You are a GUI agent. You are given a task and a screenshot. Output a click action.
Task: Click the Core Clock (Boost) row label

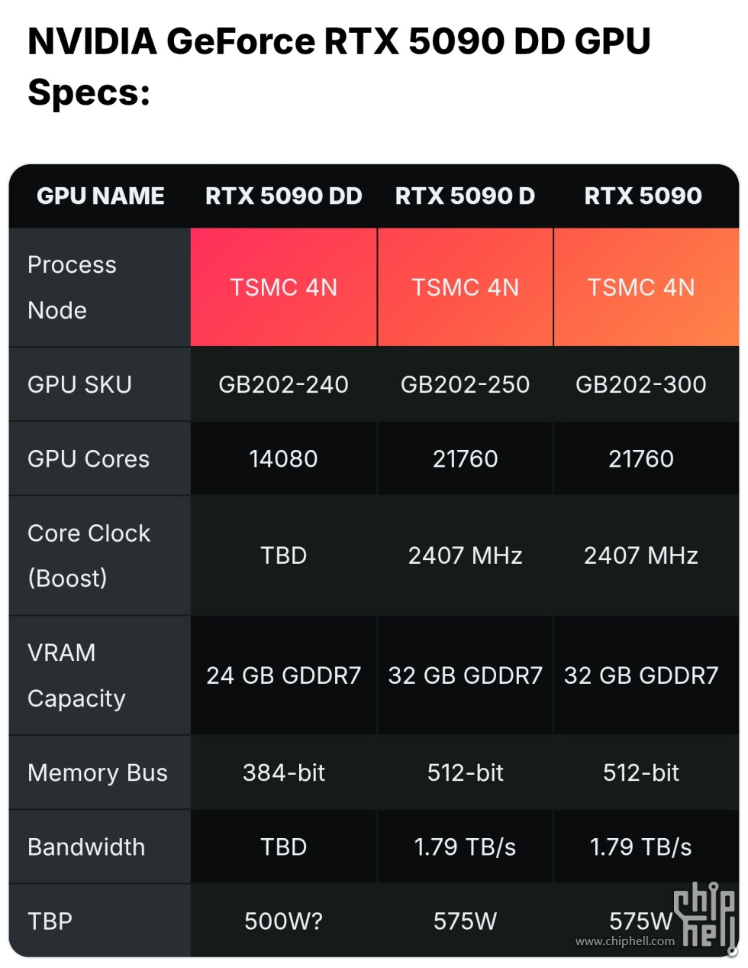[89, 555]
